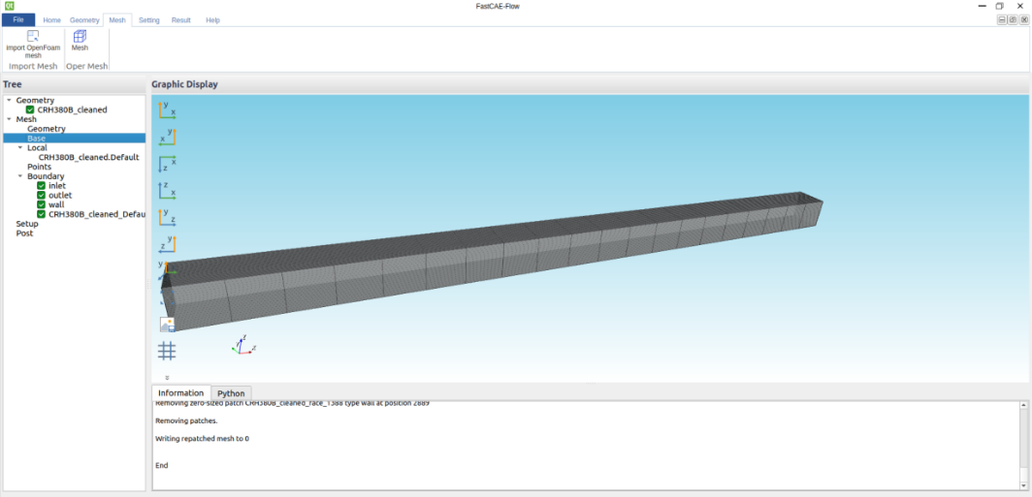Set the view with z down and x right
Viewport: 1032px width, 497px height.
(x=167, y=164)
